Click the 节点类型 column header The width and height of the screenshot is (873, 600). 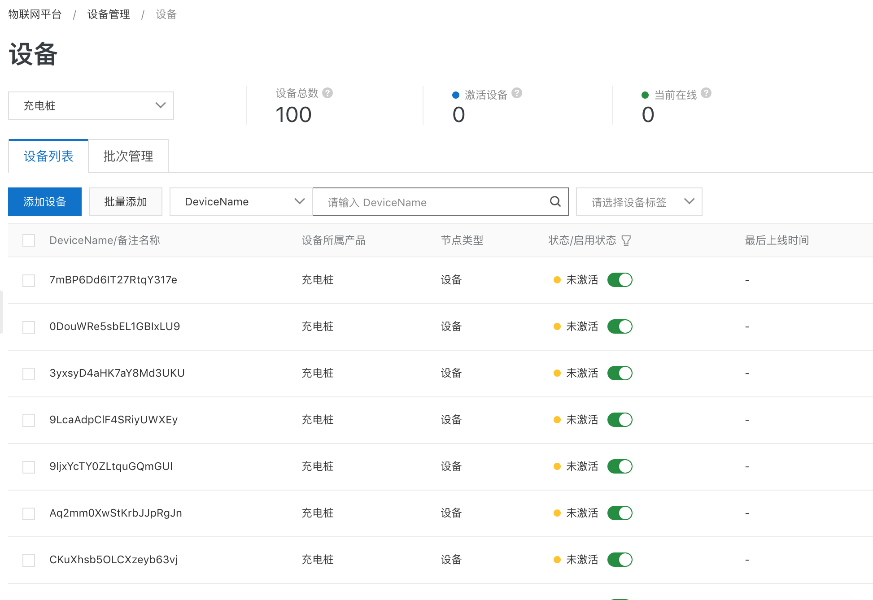(x=462, y=240)
